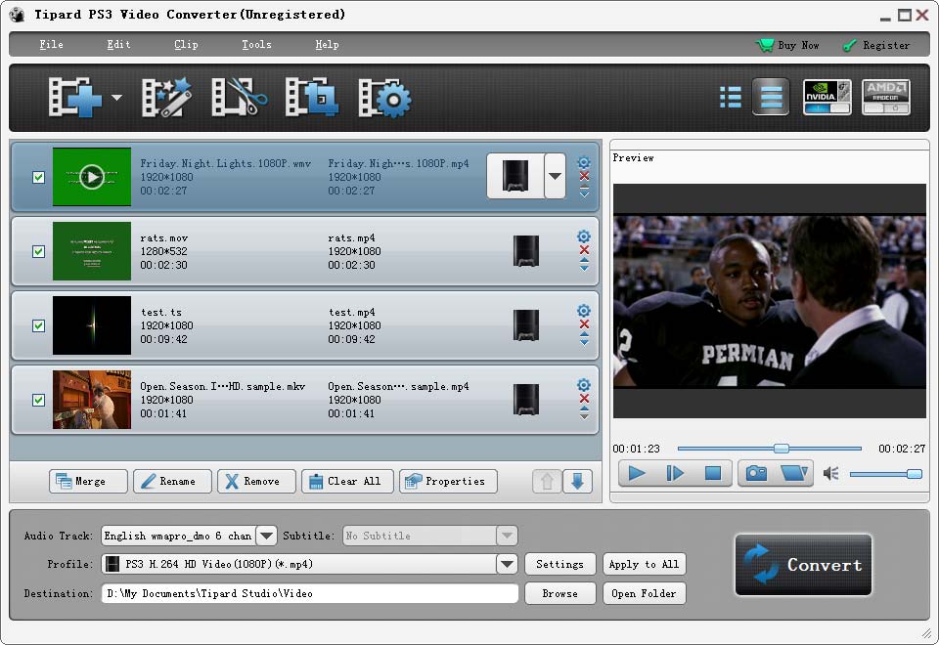Select the rats.mov video thumbnail
The image size is (939, 645).
coord(92,251)
